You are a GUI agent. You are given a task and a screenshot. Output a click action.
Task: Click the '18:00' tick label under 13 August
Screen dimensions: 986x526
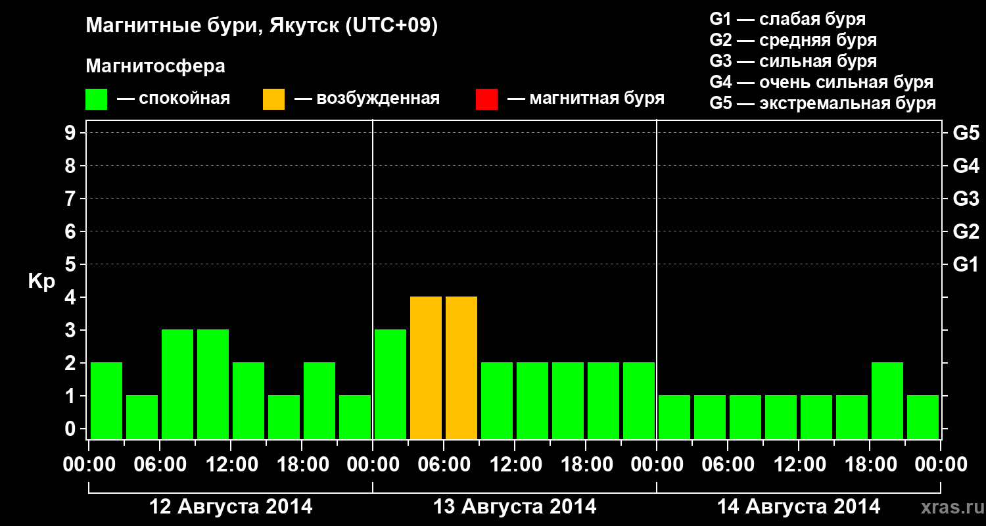(586, 465)
